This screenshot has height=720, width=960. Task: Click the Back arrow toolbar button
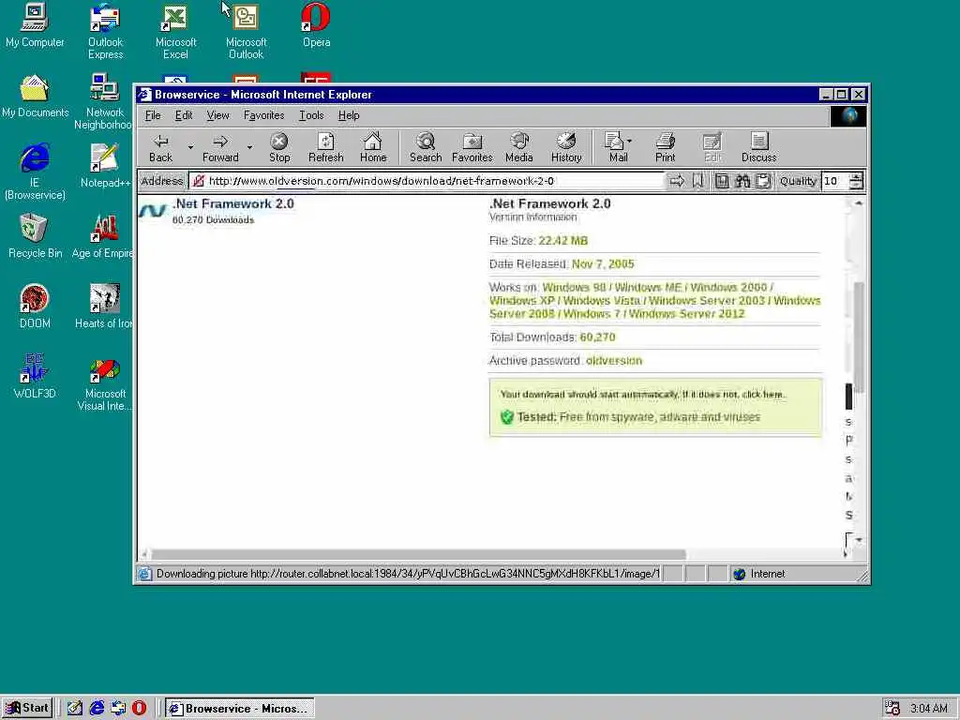tap(160, 147)
